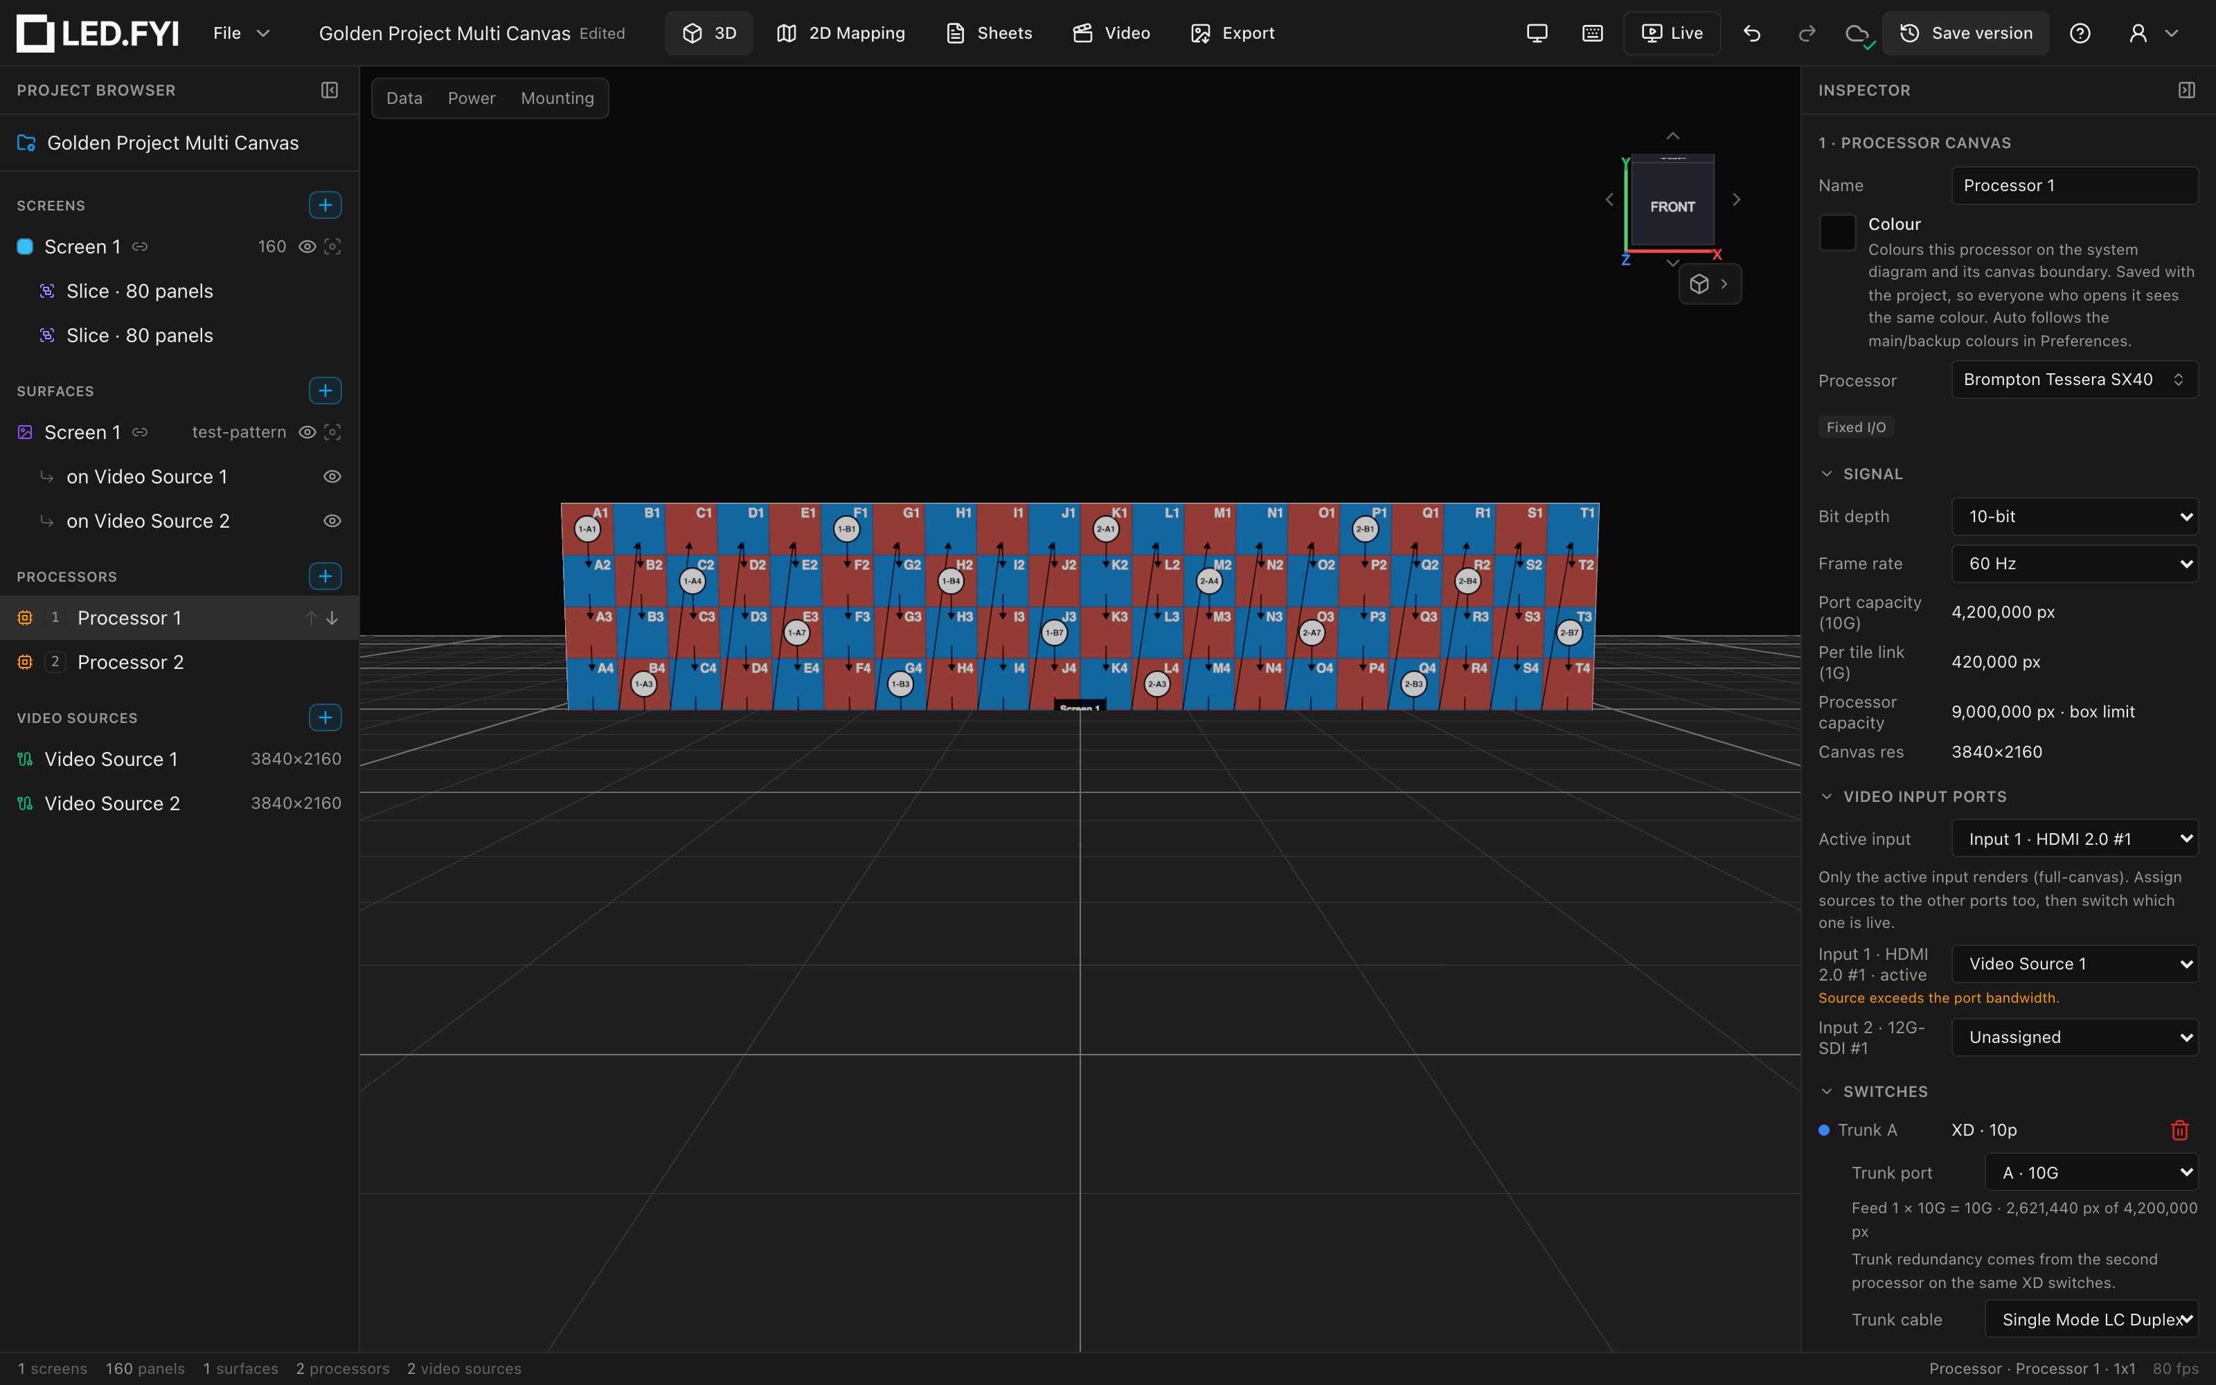2216x1385 pixels.
Task: Add a new surface with plus icon
Action: [x=325, y=391]
